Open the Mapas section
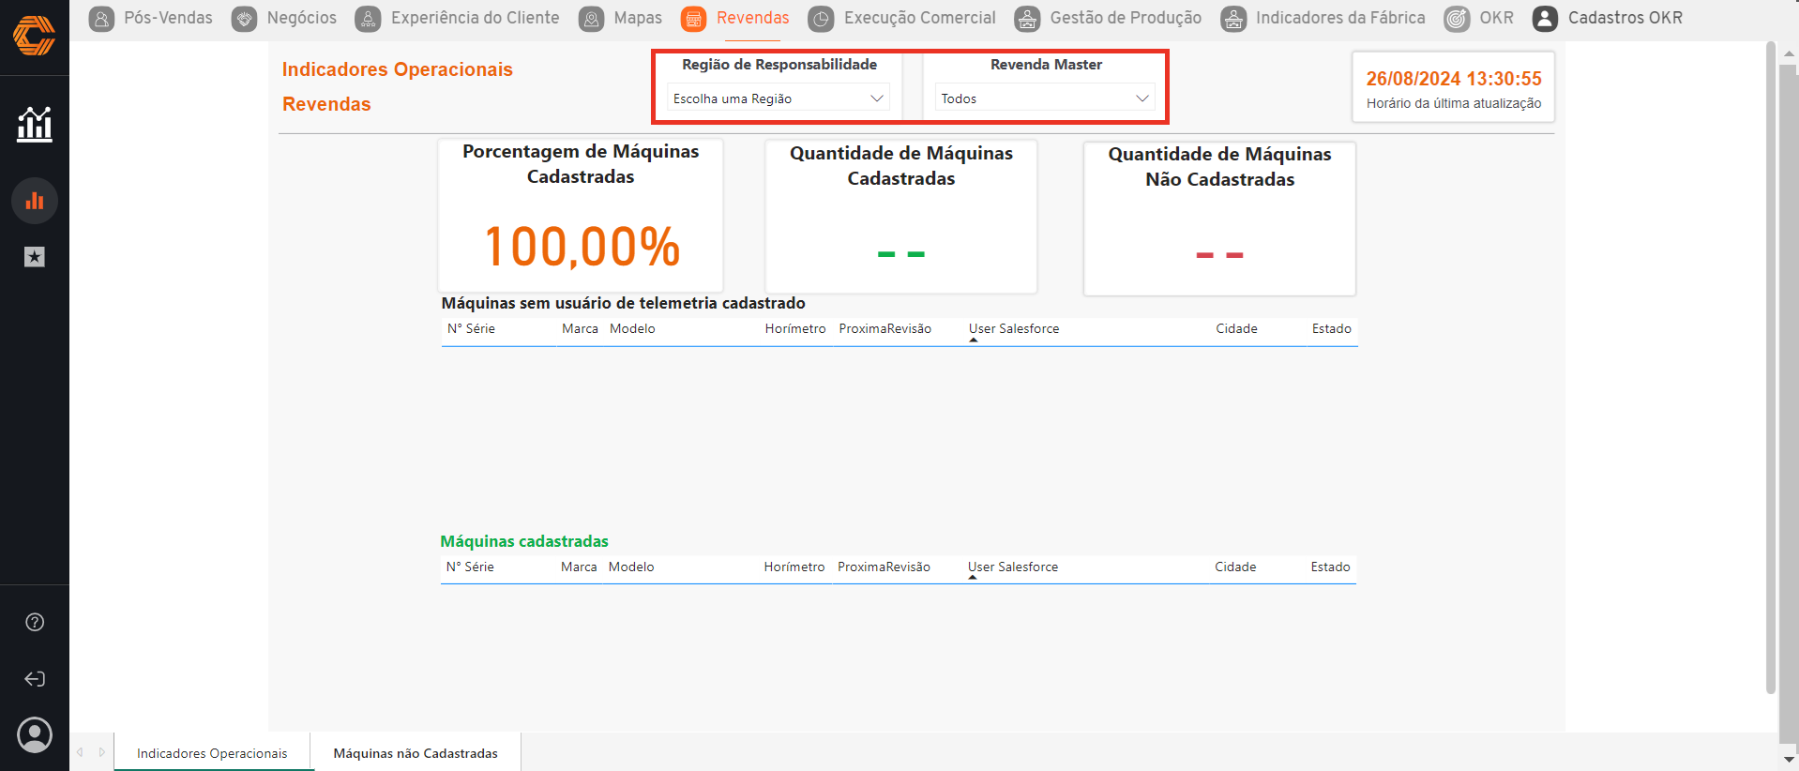The image size is (1799, 771). pos(638,18)
